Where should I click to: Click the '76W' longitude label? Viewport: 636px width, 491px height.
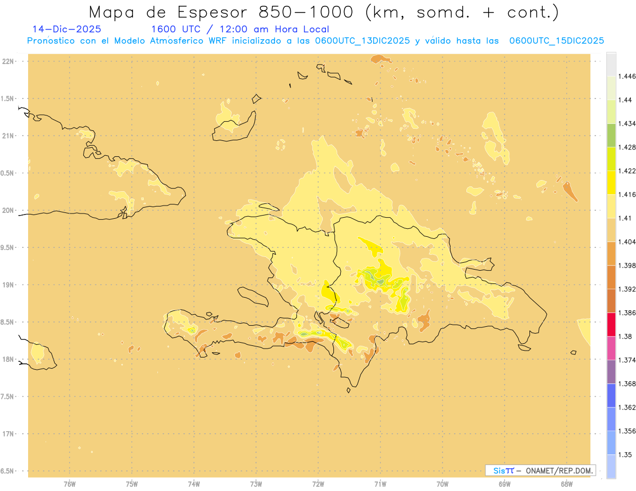69,484
